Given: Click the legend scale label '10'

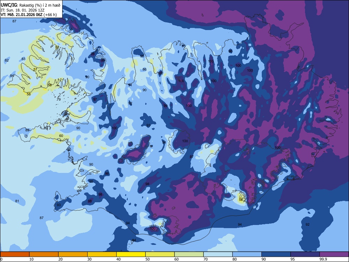Looking at the screenshot, I should pyautogui.click(x=31, y=259).
